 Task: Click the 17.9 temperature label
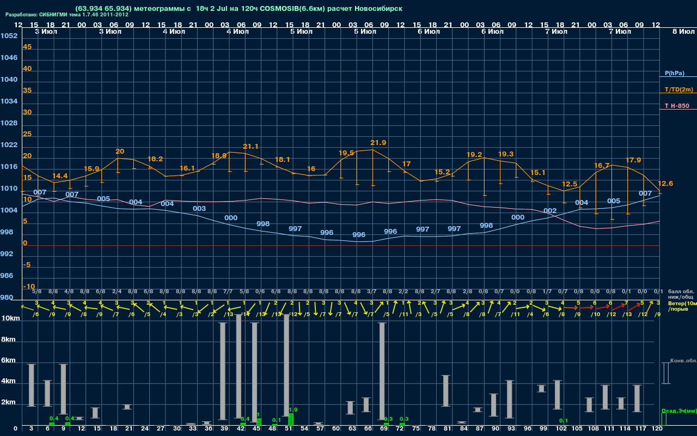point(633,160)
